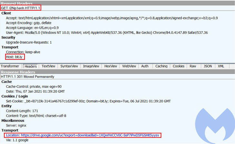This screenshot has width=235, height=144.
Task: Select the Server: nginx header
Action: (x=16, y=125)
